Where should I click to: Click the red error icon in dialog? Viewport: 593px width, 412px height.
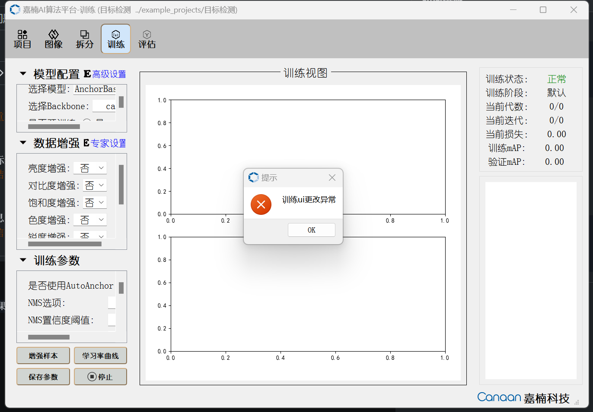pos(261,204)
